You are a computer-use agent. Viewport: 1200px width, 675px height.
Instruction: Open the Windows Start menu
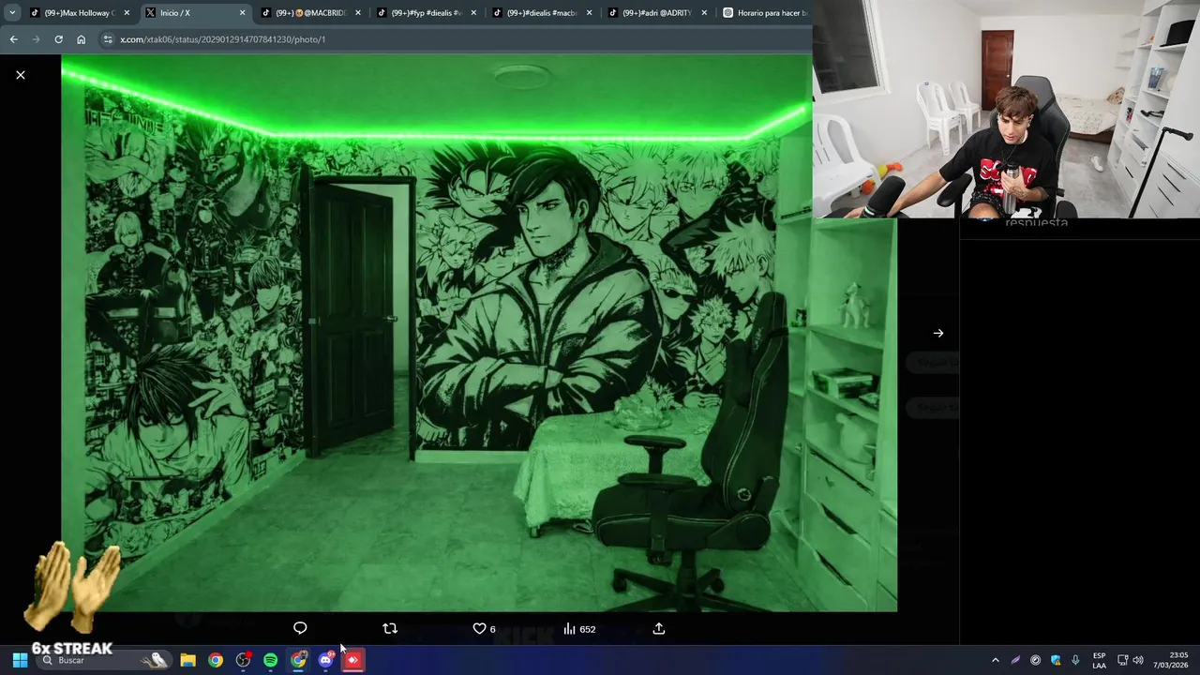20,660
